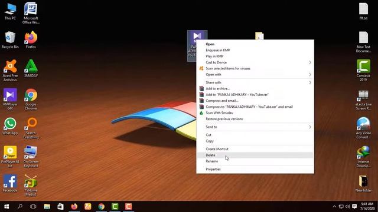Choose Scan selected items for viruses
The width and height of the screenshot is (378, 212).
pos(255,68)
